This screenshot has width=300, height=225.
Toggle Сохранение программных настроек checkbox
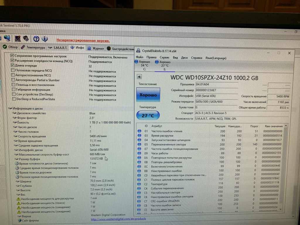(12, 55)
